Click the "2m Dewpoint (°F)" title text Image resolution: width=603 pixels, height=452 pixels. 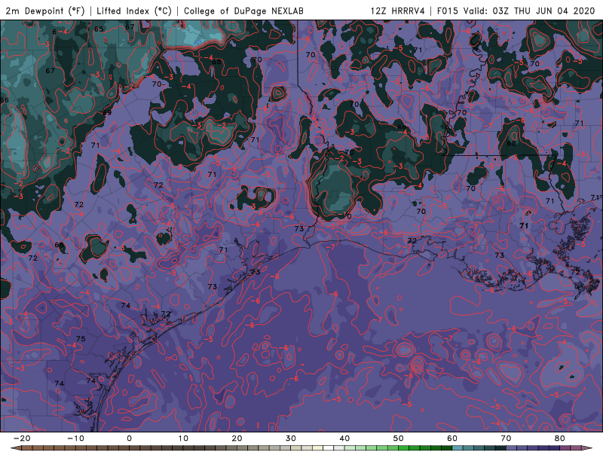pyautogui.click(x=44, y=11)
